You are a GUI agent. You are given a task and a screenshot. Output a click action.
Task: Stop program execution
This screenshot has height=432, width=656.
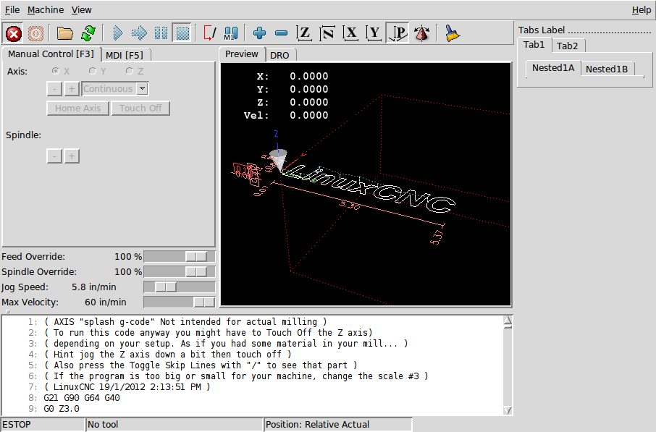coord(182,33)
